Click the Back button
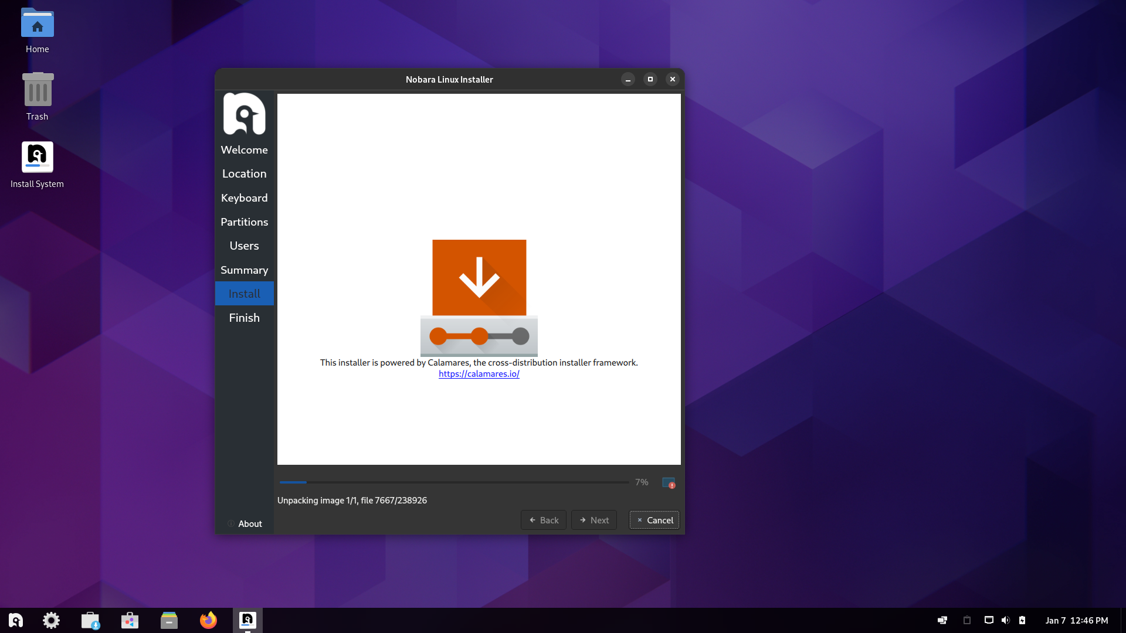 pyautogui.click(x=544, y=520)
